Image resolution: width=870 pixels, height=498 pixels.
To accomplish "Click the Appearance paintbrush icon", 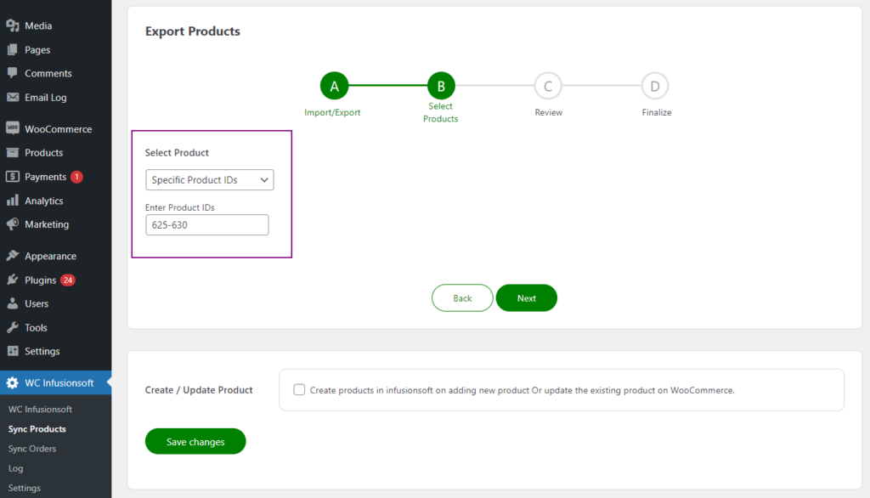I will pyautogui.click(x=12, y=256).
